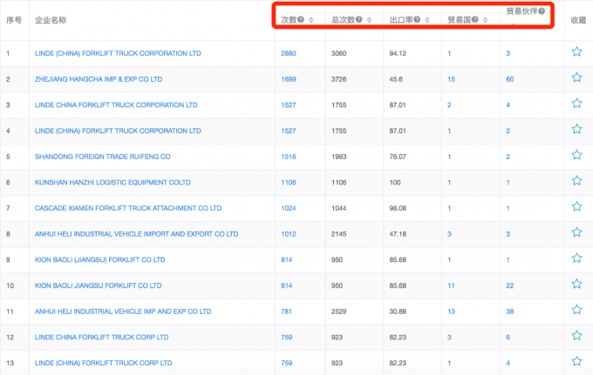Star row 10 KION BAOLI JIANGSU FORKLIFT
593x375 pixels.
pyautogui.click(x=576, y=284)
